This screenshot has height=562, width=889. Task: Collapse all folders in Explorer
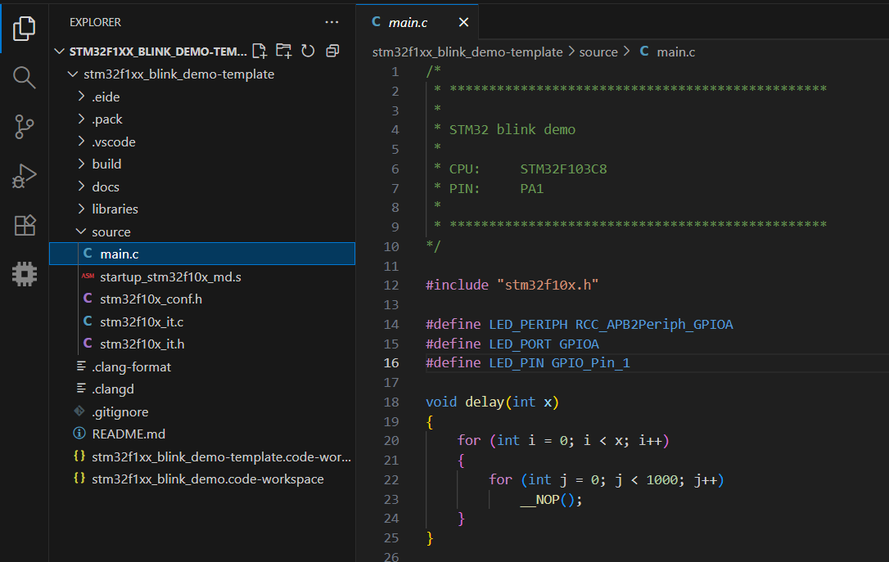pos(333,51)
